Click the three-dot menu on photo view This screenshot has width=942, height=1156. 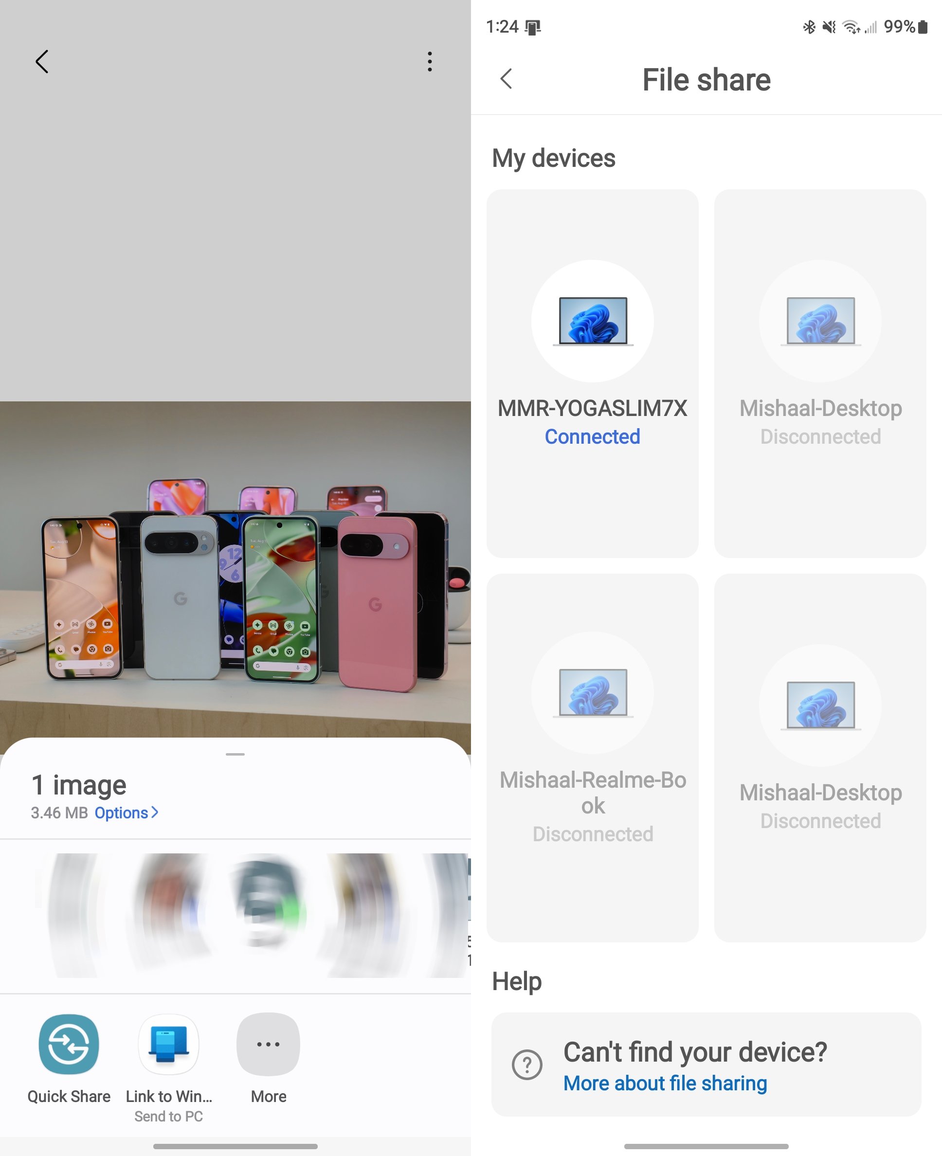point(429,61)
